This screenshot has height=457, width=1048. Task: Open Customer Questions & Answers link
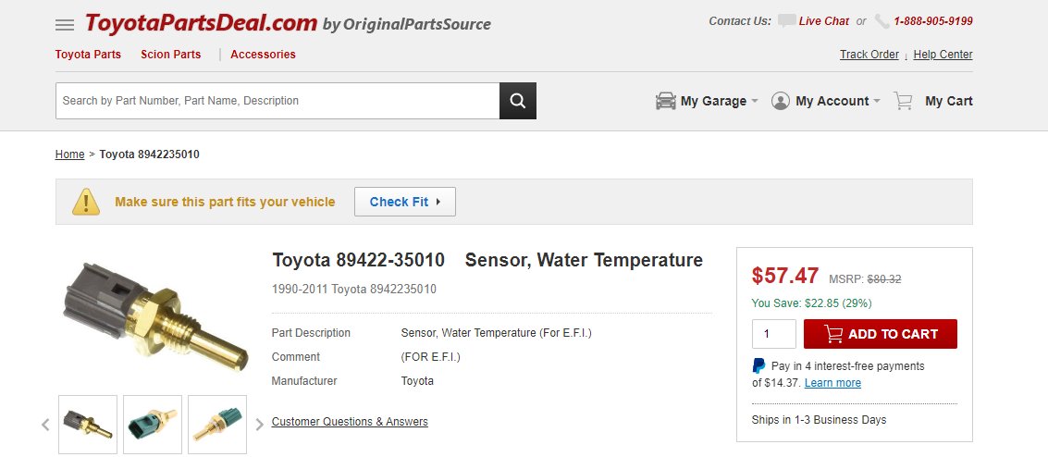coord(350,422)
